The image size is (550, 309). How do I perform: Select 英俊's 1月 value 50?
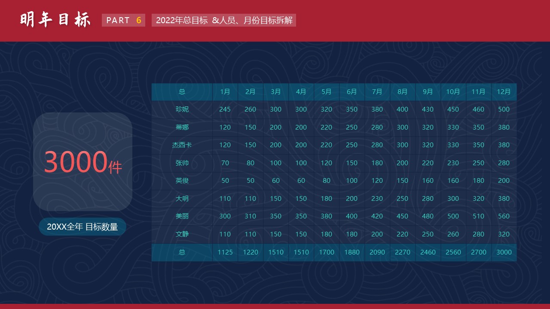[x=225, y=180]
